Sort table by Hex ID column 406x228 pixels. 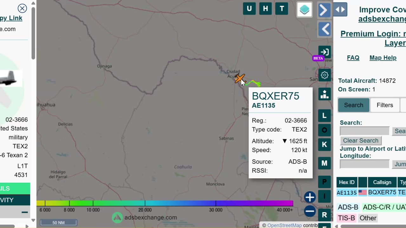347,182
